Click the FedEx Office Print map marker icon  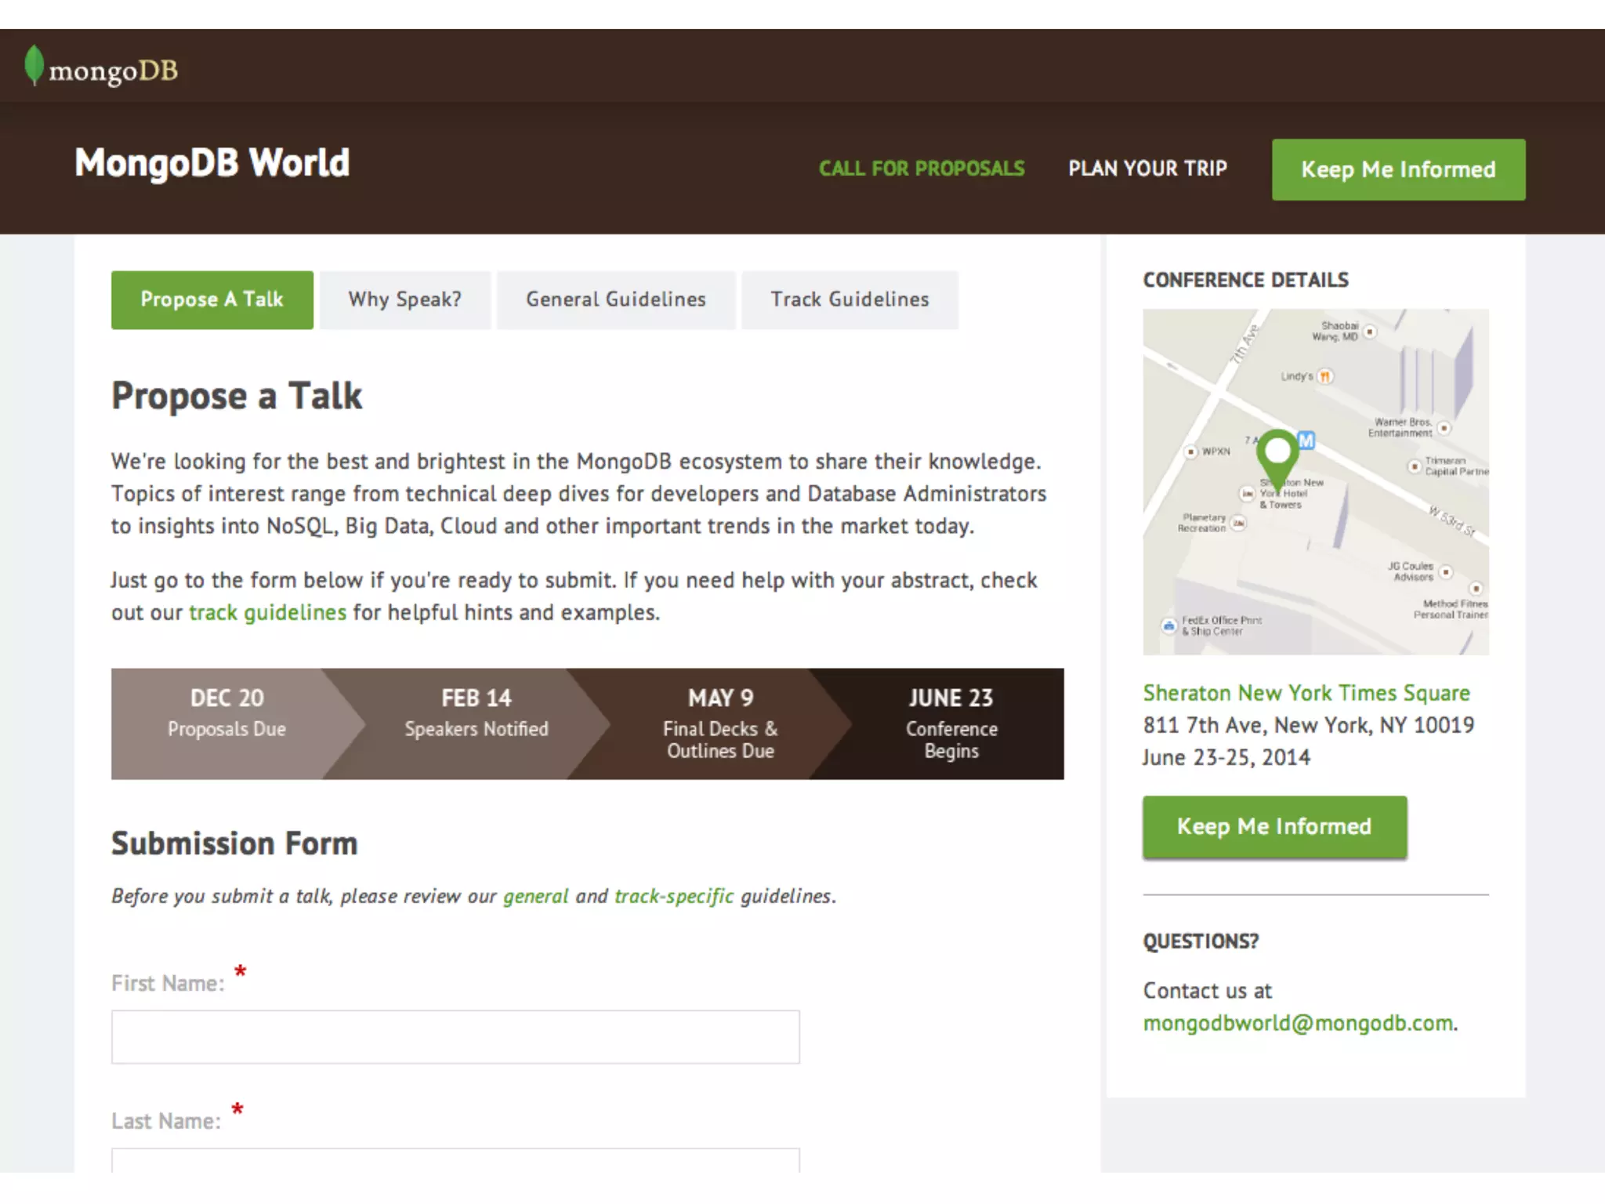tap(1168, 626)
